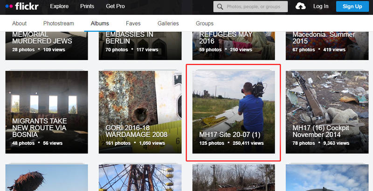Open the album thumbnail showing a dried sunflower
Screen dimensions: 373x191
tap(47, 177)
